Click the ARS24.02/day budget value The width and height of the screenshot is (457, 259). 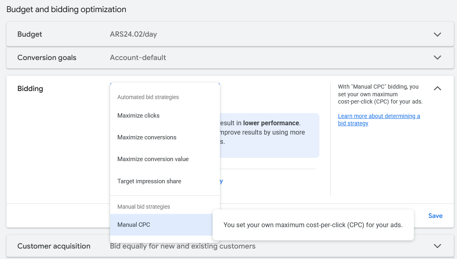[133, 35]
